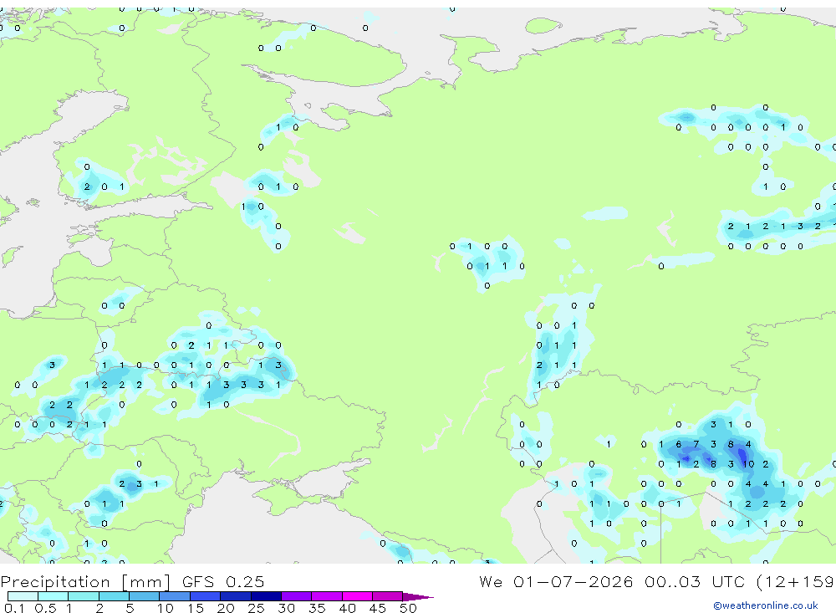Click the '15' legend scale label
This screenshot has width=836, height=613.
click(195, 608)
